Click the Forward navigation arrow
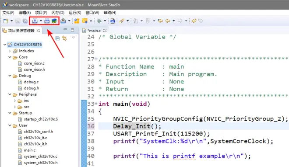The image size is (289, 167). (180, 21)
